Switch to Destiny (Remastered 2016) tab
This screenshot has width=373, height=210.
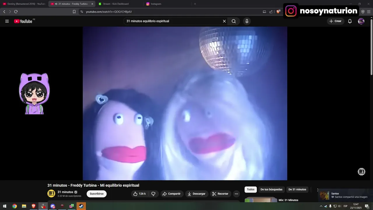coord(24,4)
